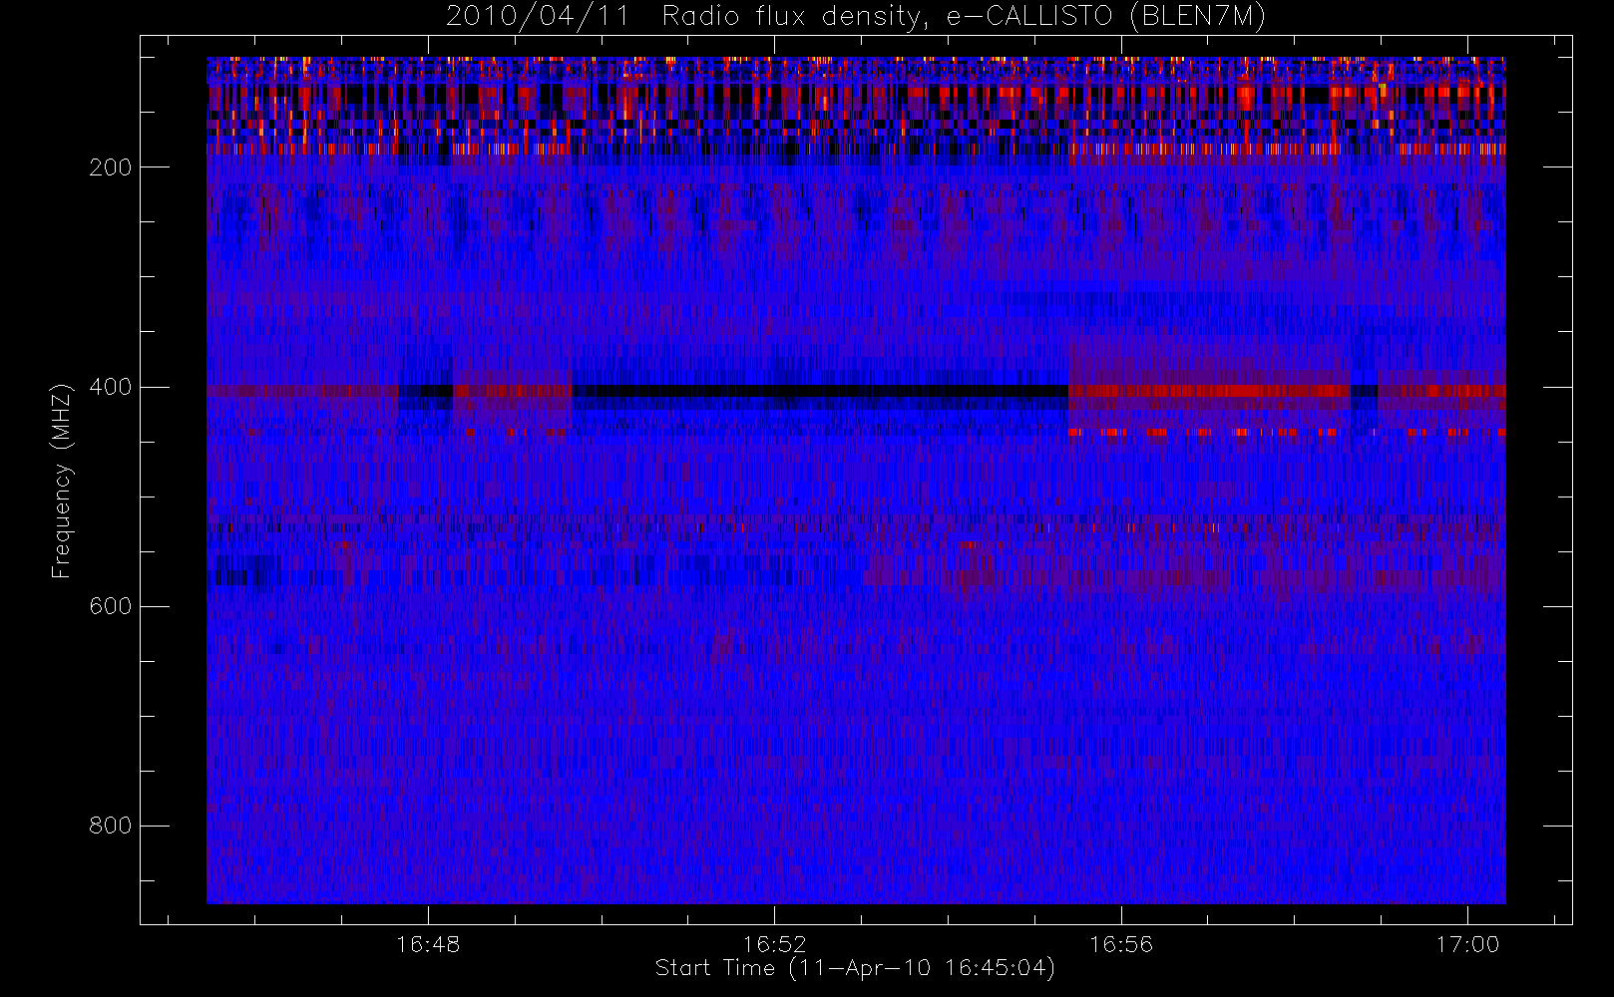Click the "16:56" time tick label
The height and width of the screenshot is (997, 1614).
tap(1120, 944)
